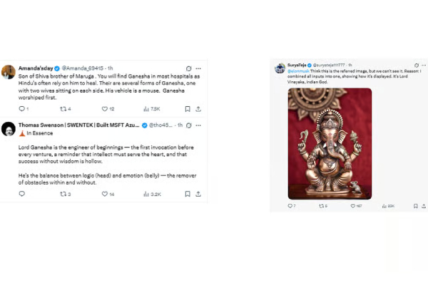Click Thomas Swenson's profile avatar
The height and width of the screenshot is (285, 428).
[9, 128]
